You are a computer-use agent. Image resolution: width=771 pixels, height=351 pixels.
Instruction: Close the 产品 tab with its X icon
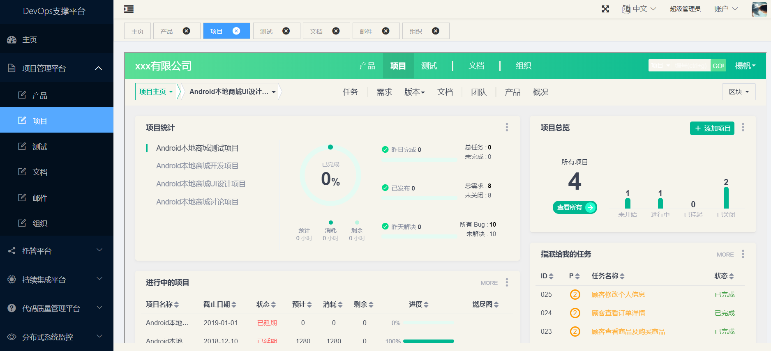[186, 31]
